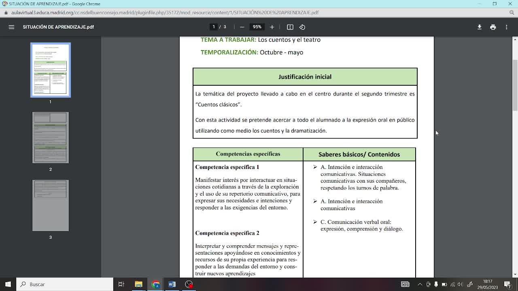Click the address bar URL
Screen dimensions: 518x291
[165, 13]
